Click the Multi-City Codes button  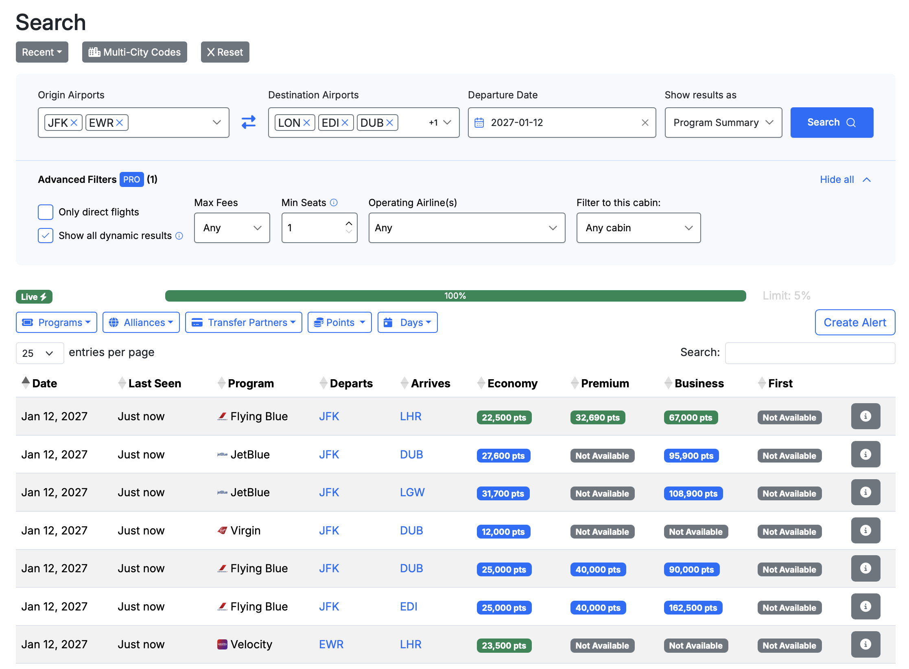coord(134,52)
